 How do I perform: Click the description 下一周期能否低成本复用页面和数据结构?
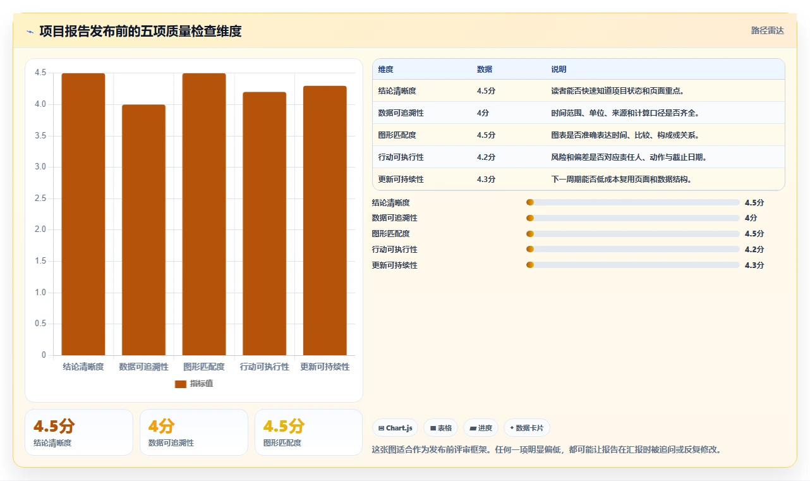[x=621, y=180]
